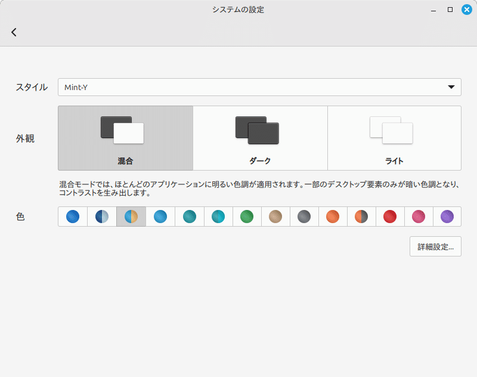This screenshot has height=377, width=477.
Task: Choose the solid dark blue color swatch
Action: coord(73,217)
